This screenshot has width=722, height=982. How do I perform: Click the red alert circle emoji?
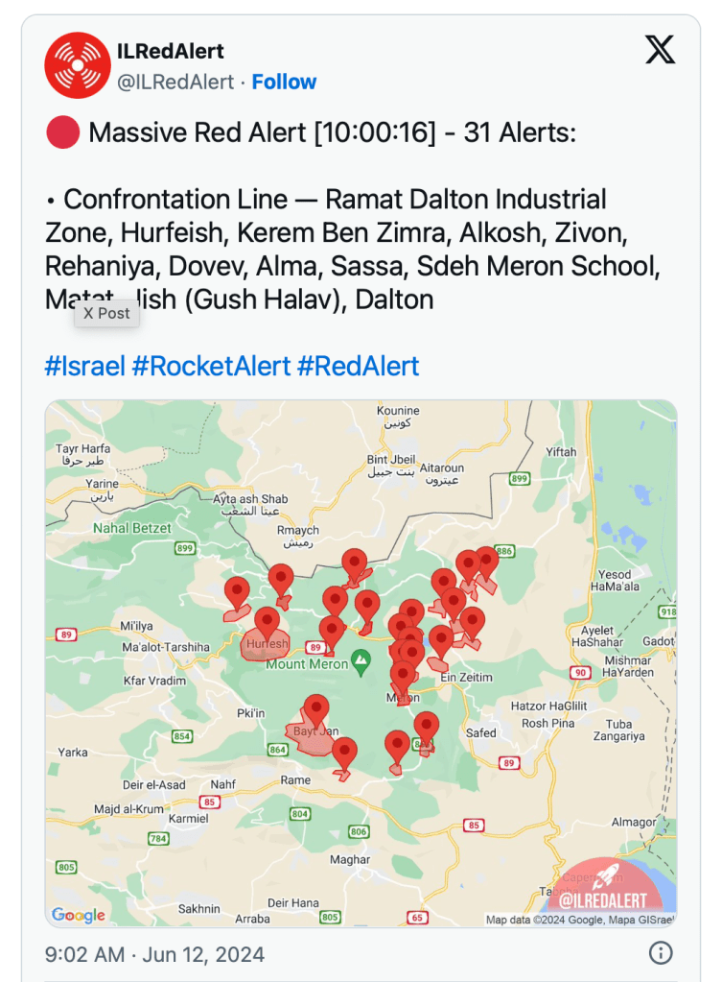[x=62, y=133]
